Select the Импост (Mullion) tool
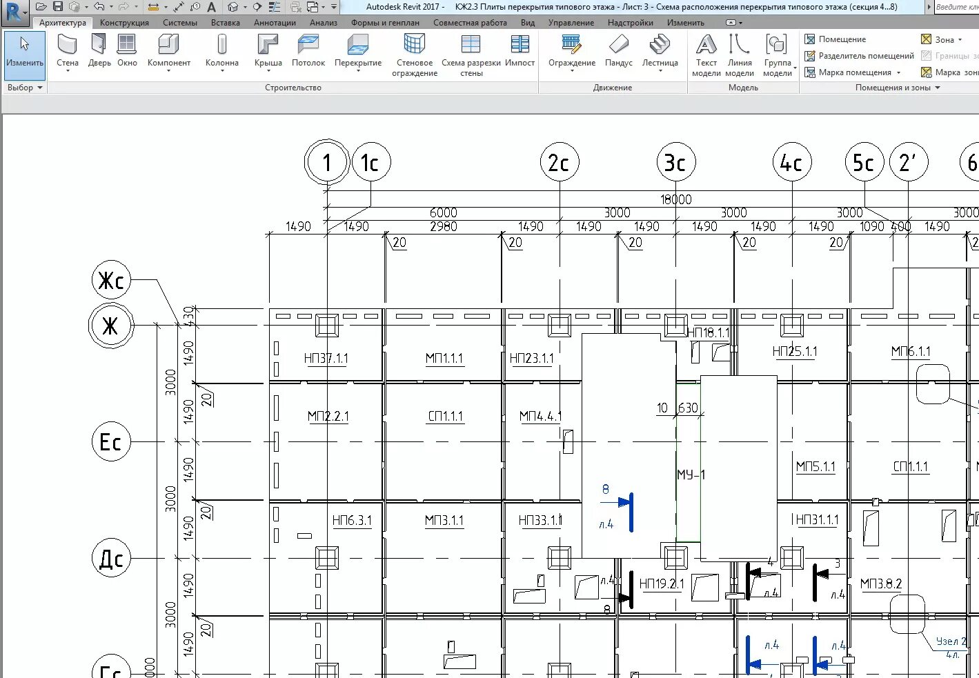 pos(520,52)
